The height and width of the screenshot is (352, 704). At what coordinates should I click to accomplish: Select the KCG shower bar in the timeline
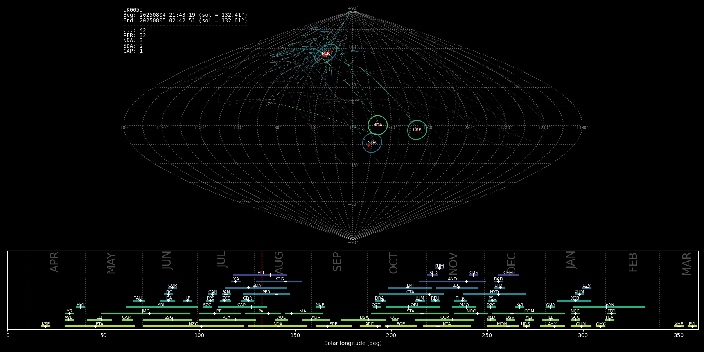[x=279, y=282]
